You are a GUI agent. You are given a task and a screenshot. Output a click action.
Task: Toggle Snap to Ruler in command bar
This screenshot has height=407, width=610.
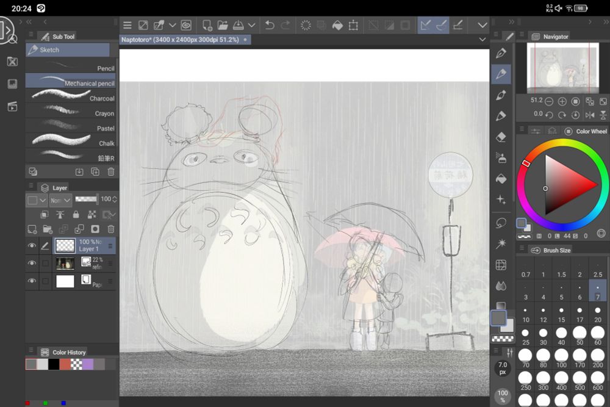coord(426,26)
